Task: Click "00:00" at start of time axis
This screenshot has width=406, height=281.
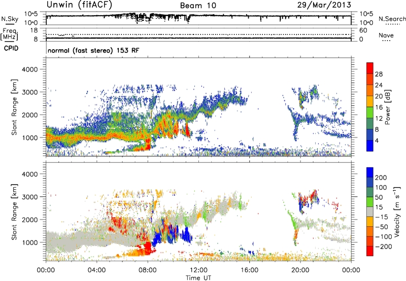Action: [46, 270]
